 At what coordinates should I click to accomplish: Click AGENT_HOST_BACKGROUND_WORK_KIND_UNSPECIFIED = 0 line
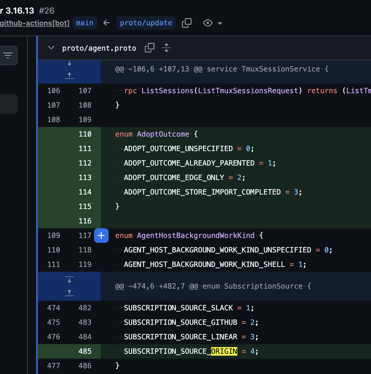tap(228, 250)
